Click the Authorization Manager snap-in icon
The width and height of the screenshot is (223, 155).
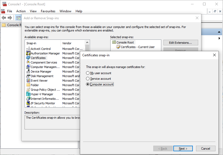pyautogui.click(x=28, y=53)
